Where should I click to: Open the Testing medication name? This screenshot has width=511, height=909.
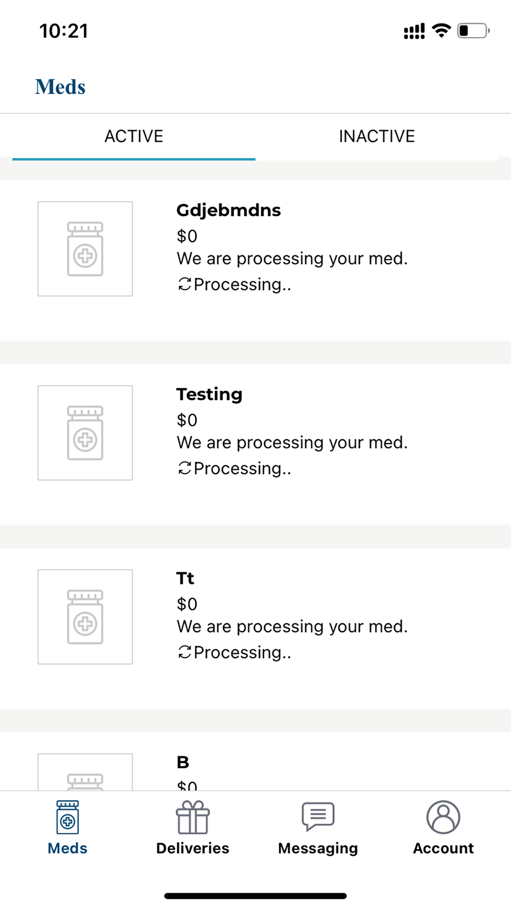pos(210,394)
